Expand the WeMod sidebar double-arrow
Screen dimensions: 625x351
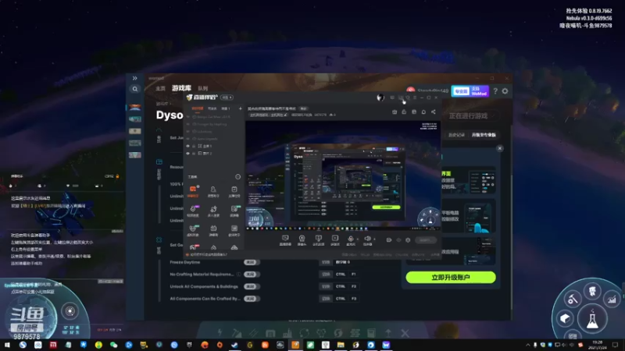click(x=134, y=78)
